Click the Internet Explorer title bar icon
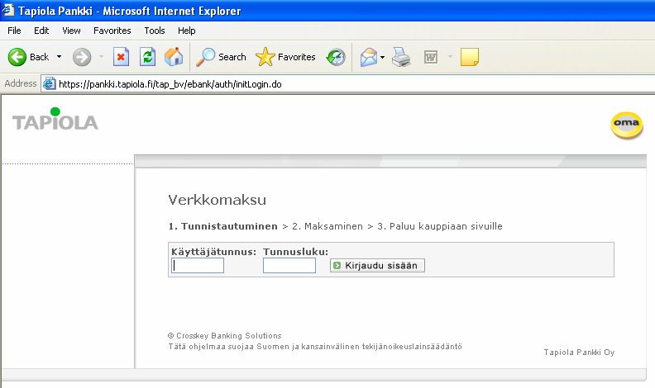This screenshot has height=388, width=655. pos(8,10)
